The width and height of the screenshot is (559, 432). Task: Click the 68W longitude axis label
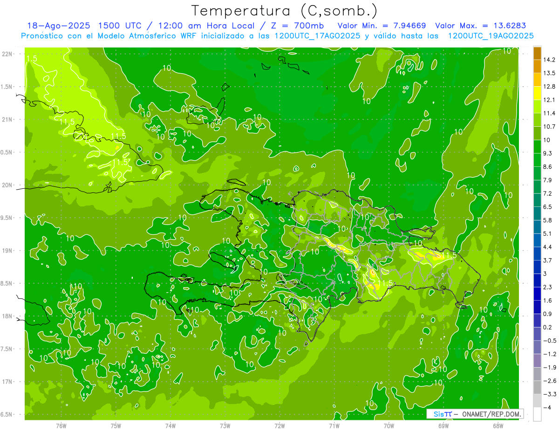pos(498,425)
